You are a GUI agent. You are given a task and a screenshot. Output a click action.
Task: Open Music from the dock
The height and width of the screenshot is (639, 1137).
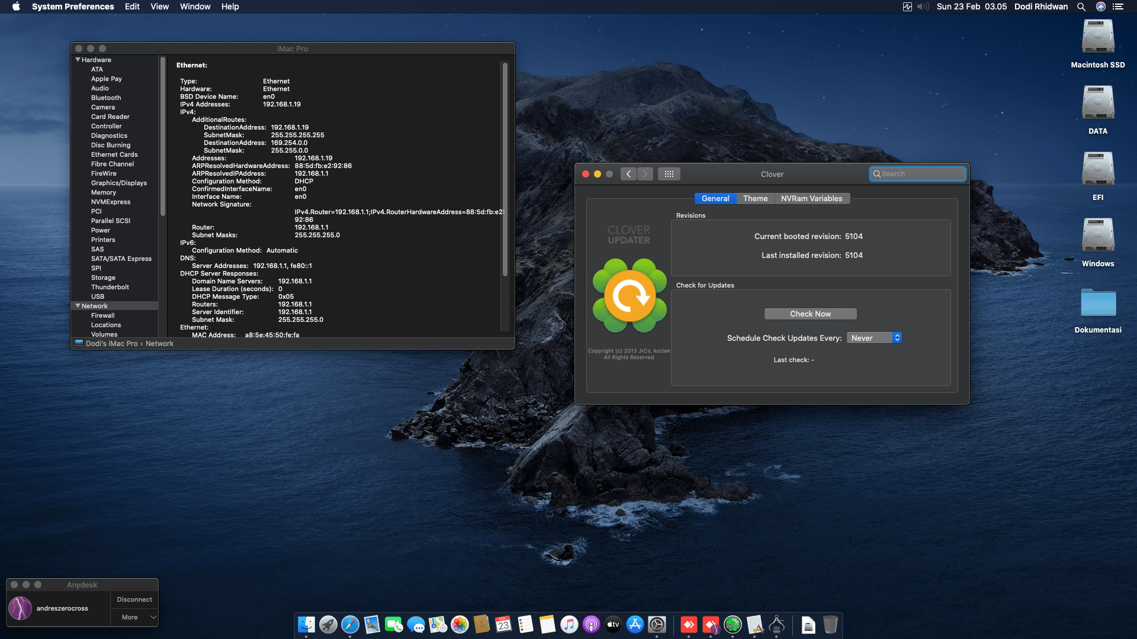(569, 624)
